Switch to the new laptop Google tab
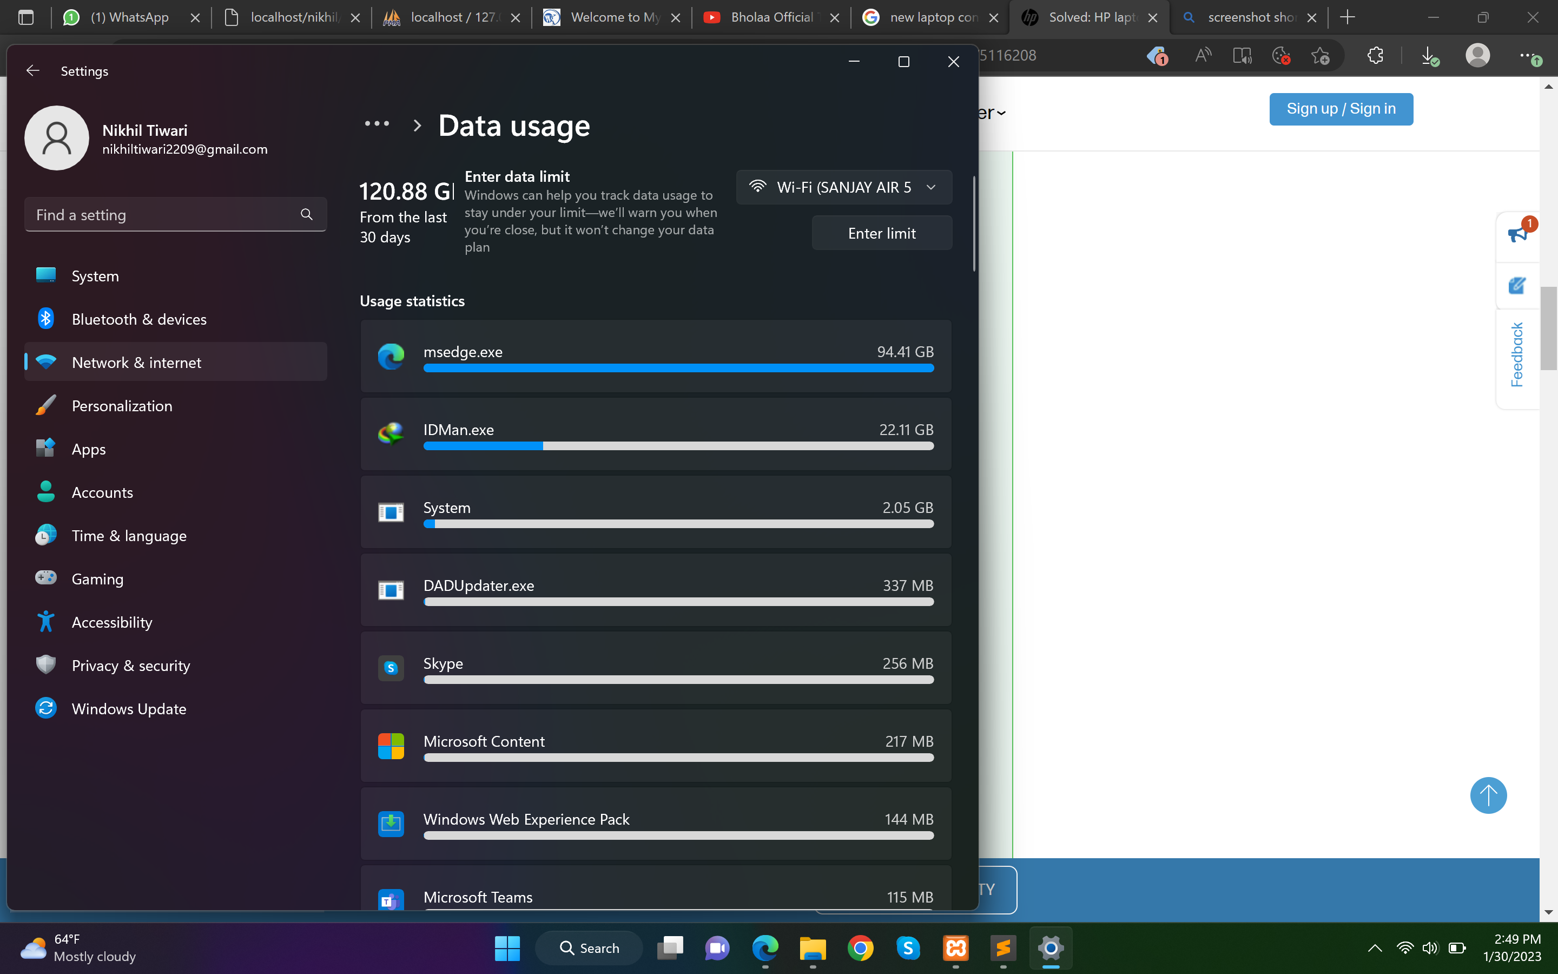This screenshot has height=974, width=1558. click(x=930, y=17)
